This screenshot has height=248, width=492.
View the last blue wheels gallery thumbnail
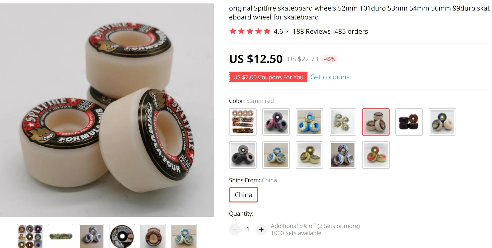184,236
